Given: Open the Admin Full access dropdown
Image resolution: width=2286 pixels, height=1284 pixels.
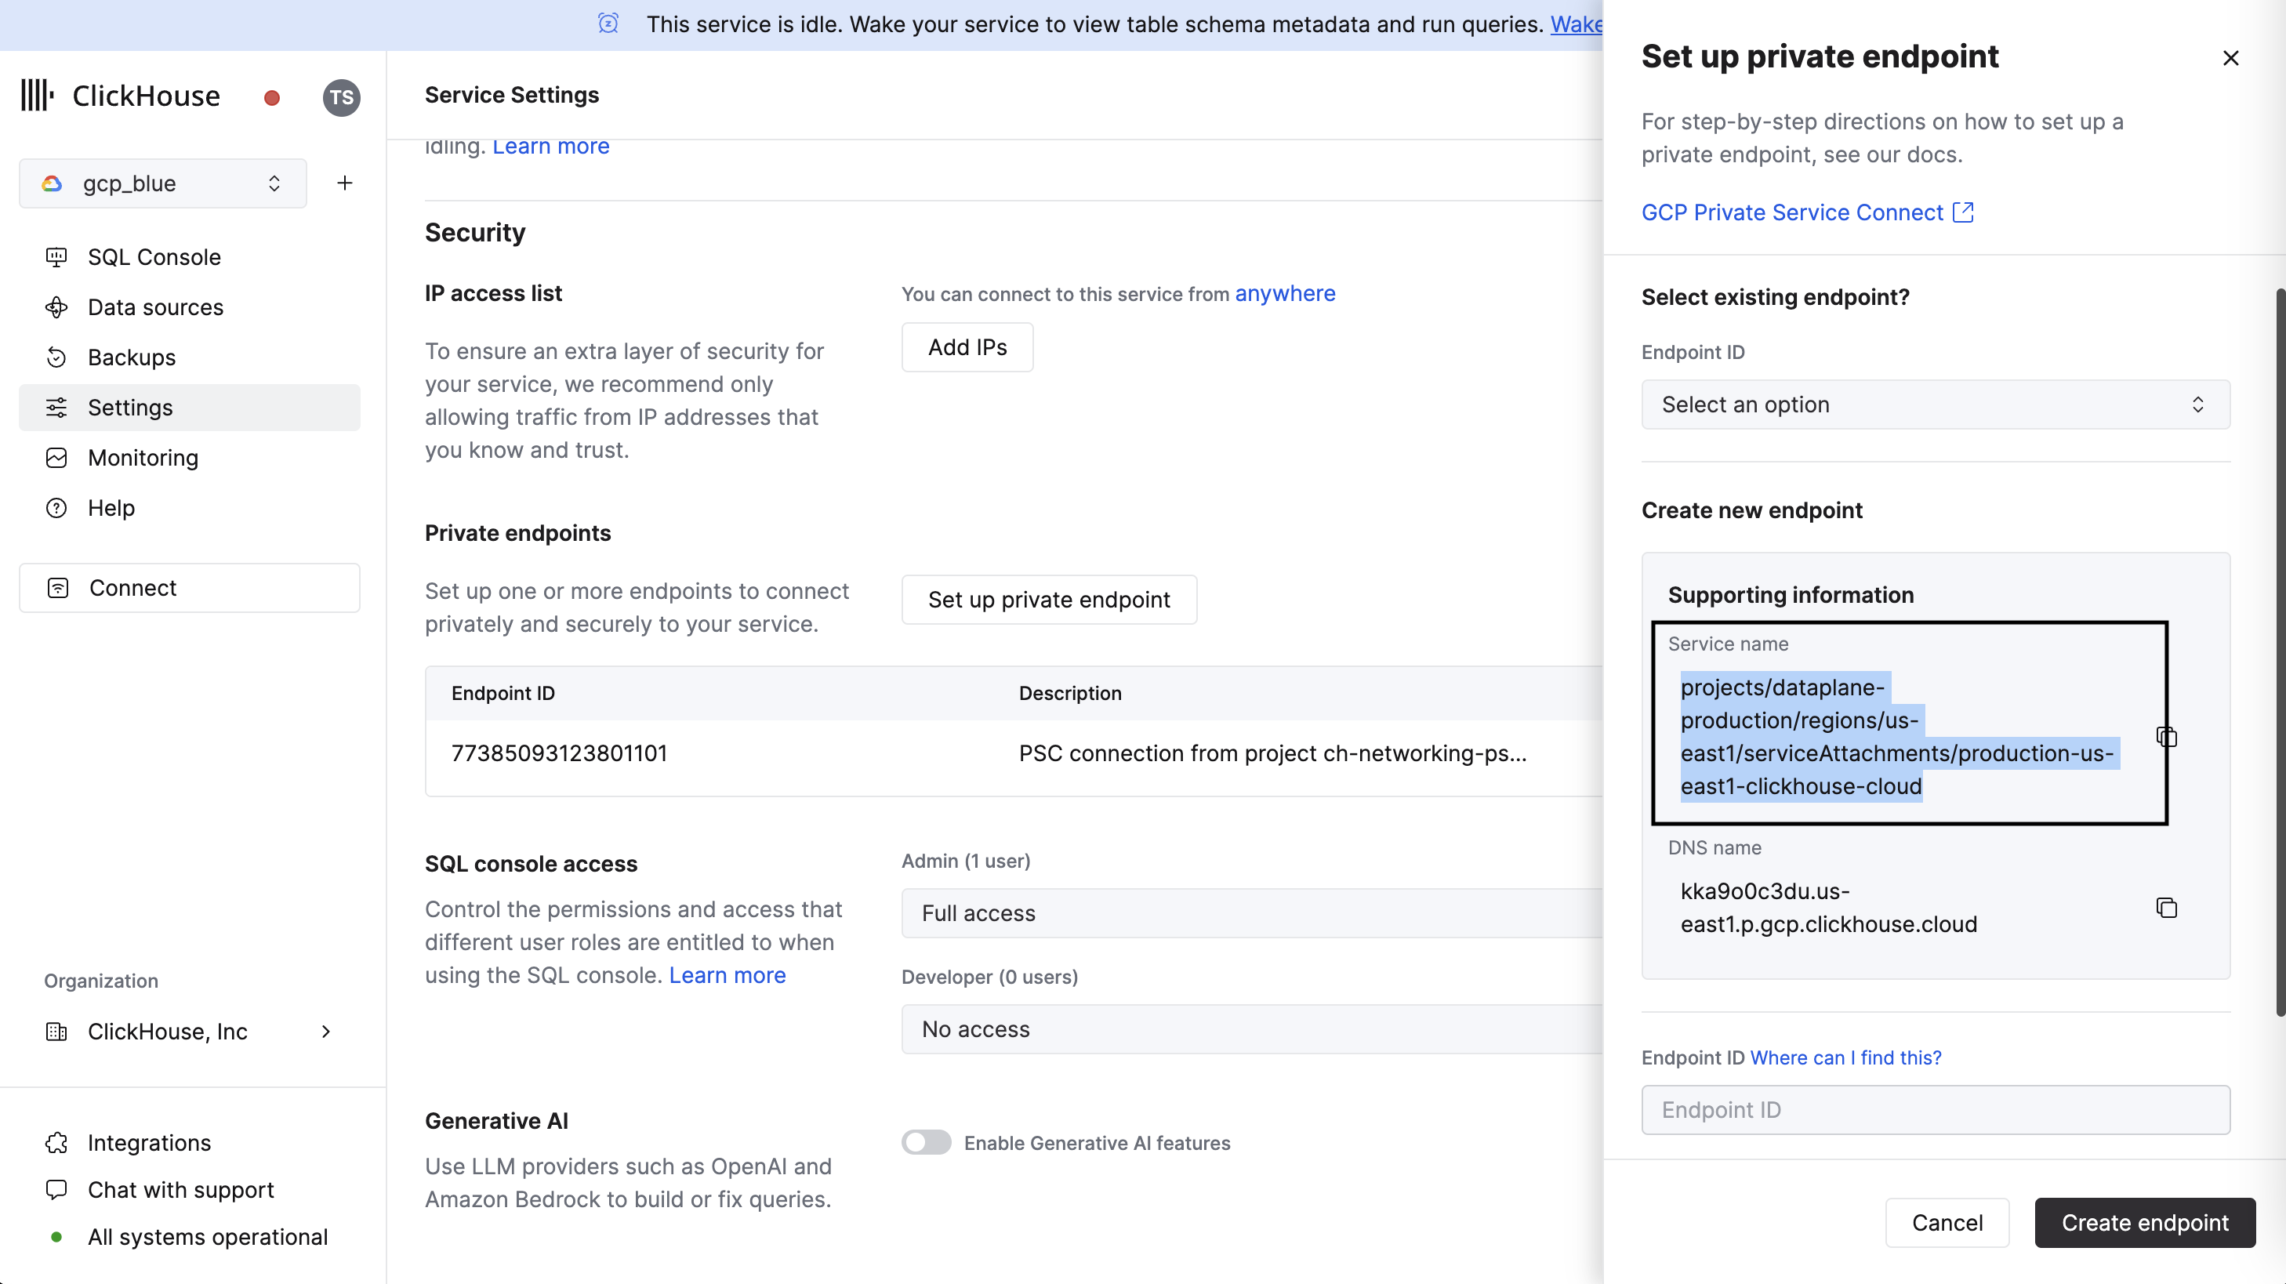Looking at the screenshot, I should (x=1252, y=913).
